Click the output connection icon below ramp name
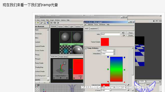The height and width of the screenshot is (92, 165). point(123,35)
